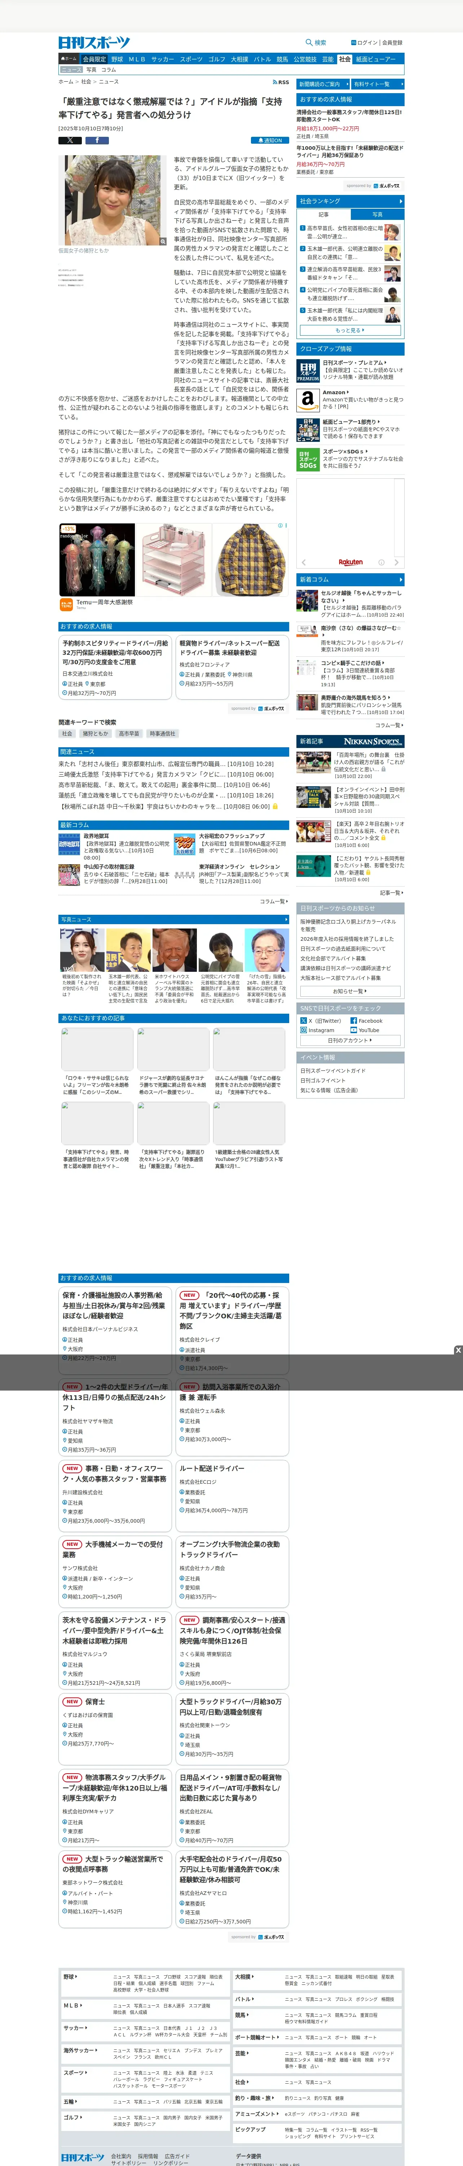Expand the 社会ランキング header arrow
463x2166 pixels.
pyautogui.click(x=401, y=202)
